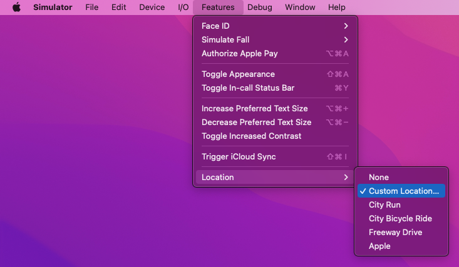Open the File menu
This screenshot has height=267, width=459.
point(92,8)
